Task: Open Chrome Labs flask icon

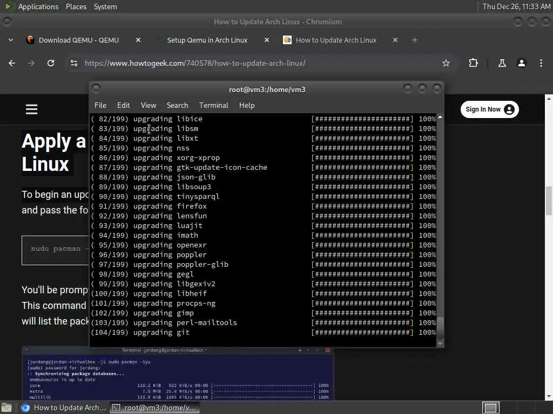Action: tap(502, 63)
